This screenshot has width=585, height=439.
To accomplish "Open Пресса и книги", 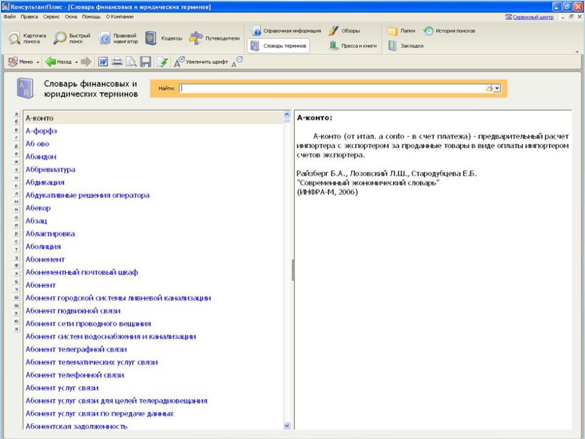I will pyautogui.click(x=353, y=46).
